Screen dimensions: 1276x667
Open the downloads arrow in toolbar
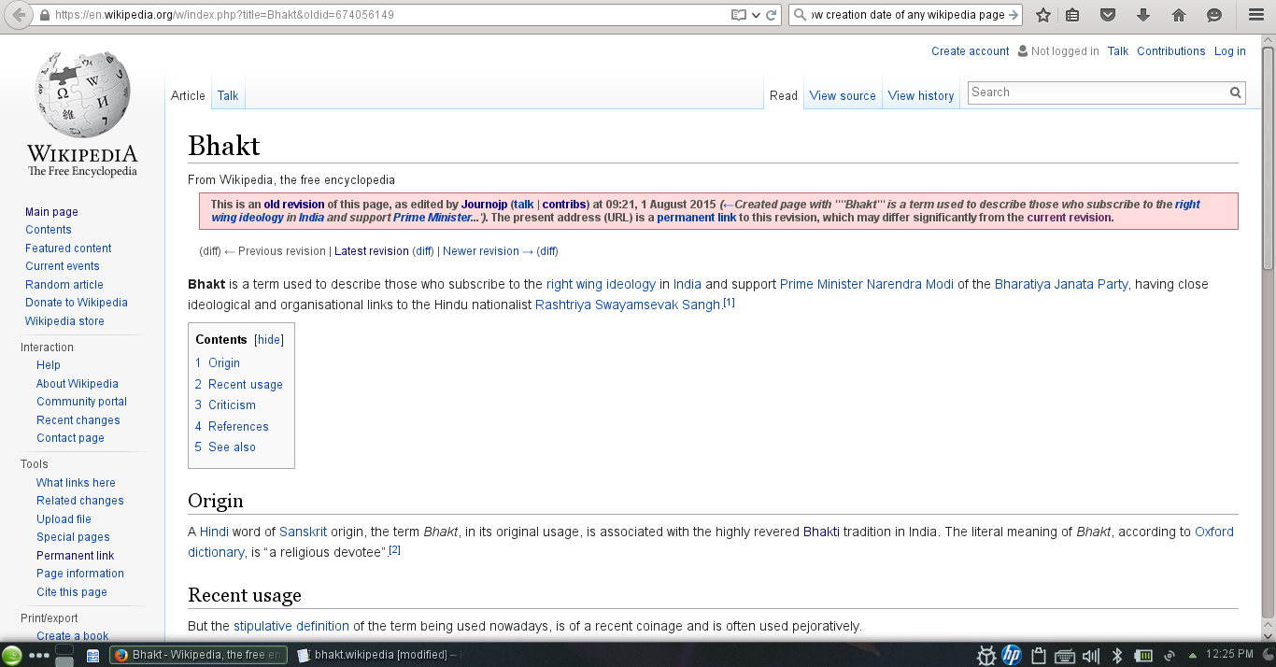point(1143,15)
